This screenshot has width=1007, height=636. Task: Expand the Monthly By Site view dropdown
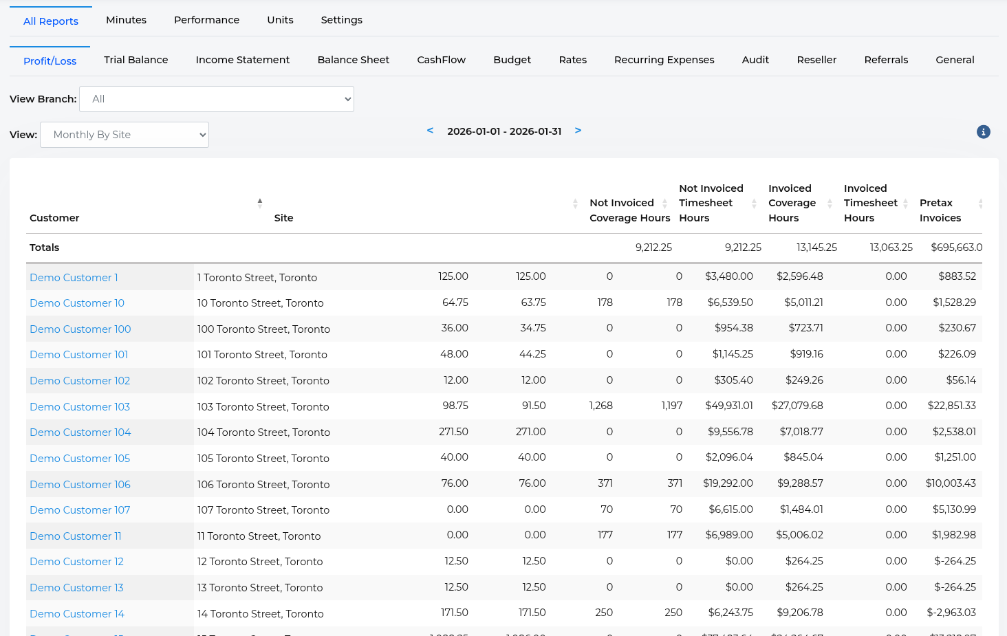click(x=124, y=135)
